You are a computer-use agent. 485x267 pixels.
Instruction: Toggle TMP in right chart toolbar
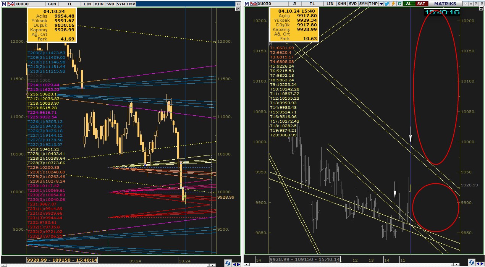click(373, 3)
